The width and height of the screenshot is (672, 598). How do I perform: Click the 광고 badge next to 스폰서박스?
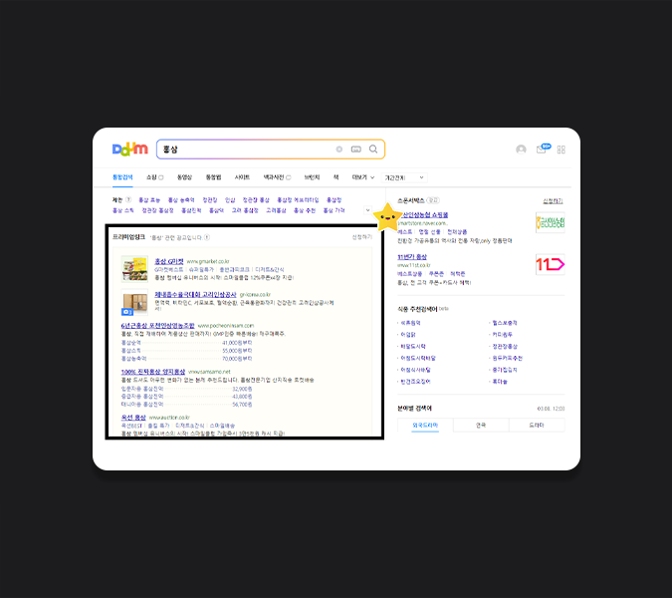click(433, 200)
